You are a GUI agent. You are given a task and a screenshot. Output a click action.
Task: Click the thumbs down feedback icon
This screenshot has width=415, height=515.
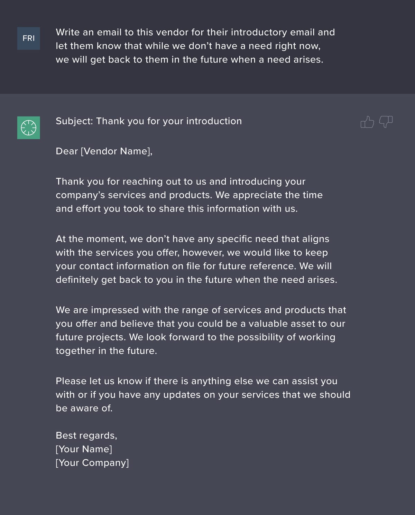point(386,122)
